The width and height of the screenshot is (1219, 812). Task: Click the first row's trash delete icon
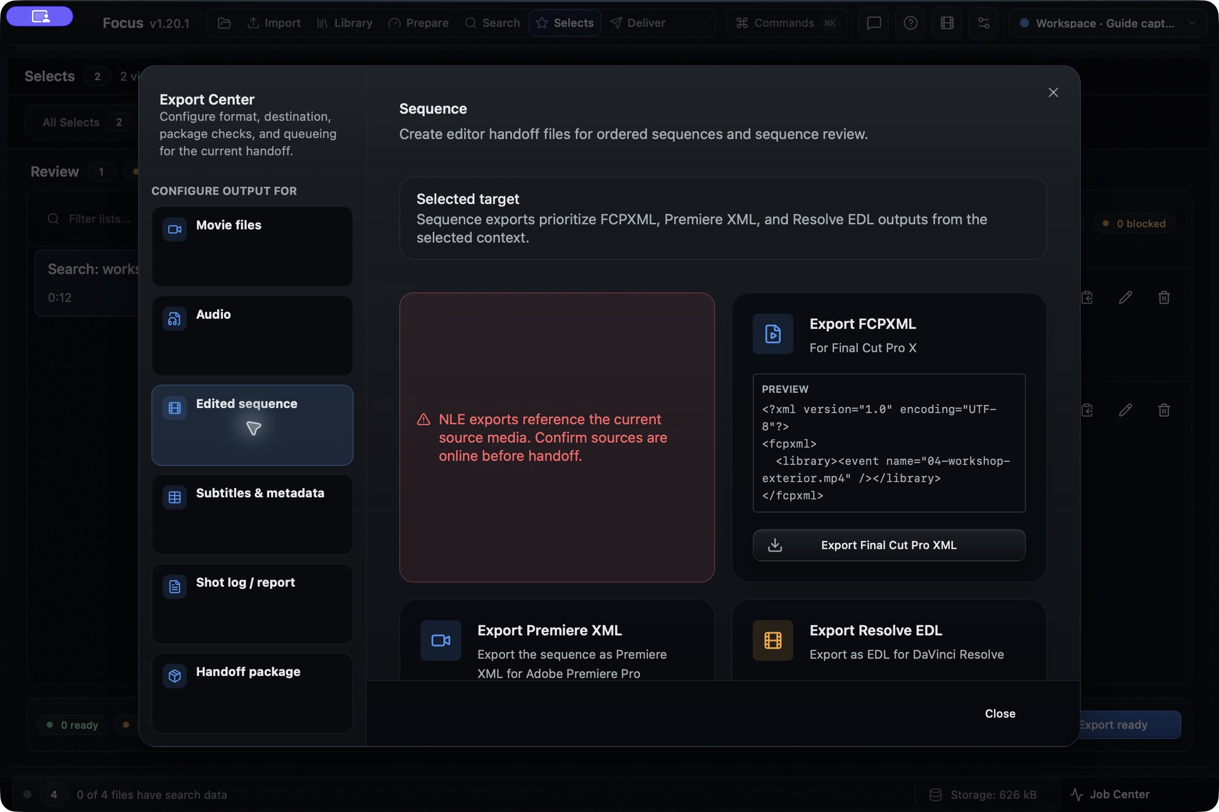(1164, 297)
